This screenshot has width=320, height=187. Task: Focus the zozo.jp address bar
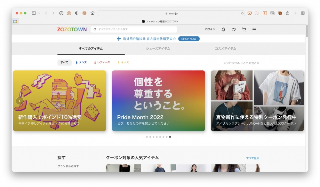171,13
